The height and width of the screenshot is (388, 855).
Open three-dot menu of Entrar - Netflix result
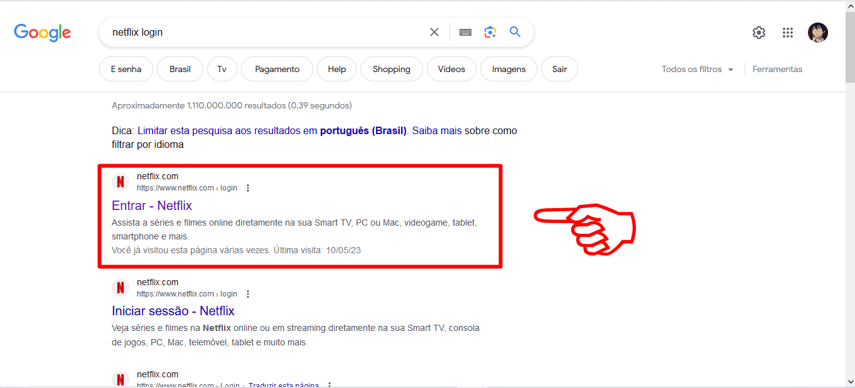tap(248, 188)
